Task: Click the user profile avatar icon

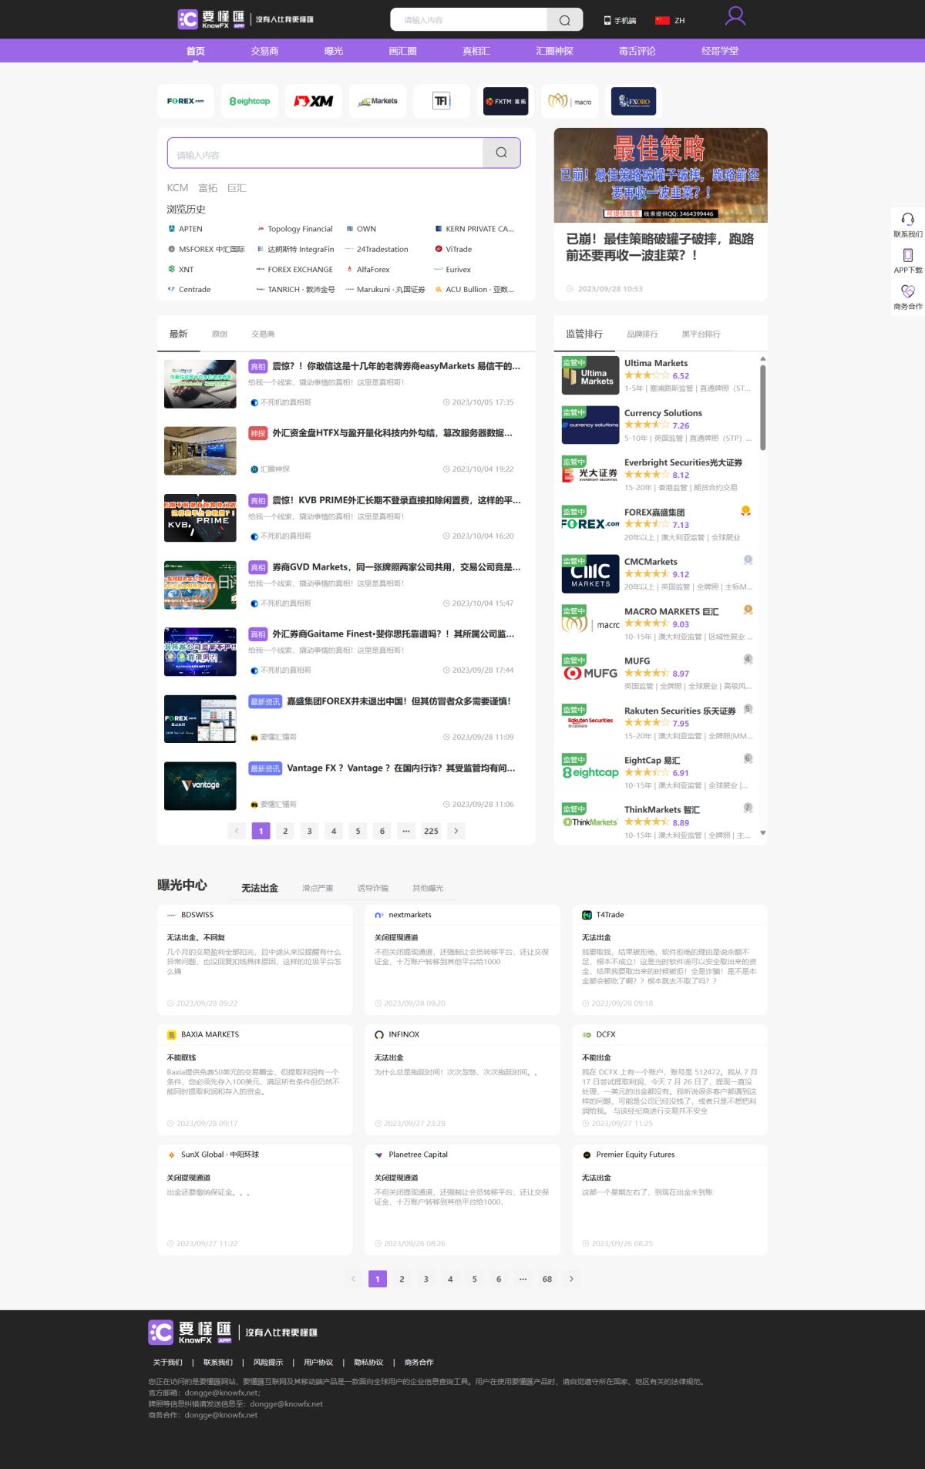Action: tap(735, 16)
